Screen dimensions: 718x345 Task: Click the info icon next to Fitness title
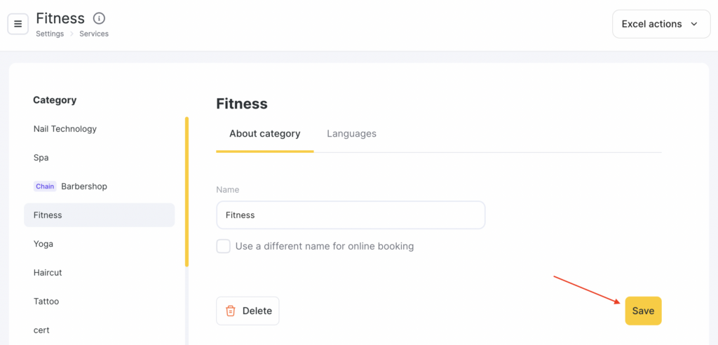pos(99,18)
